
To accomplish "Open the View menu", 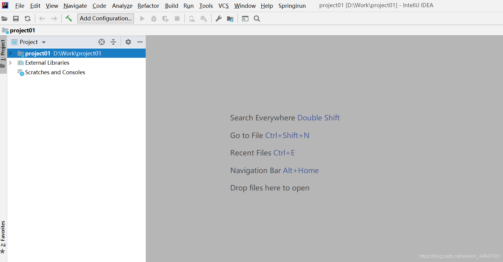I will (x=52, y=6).
